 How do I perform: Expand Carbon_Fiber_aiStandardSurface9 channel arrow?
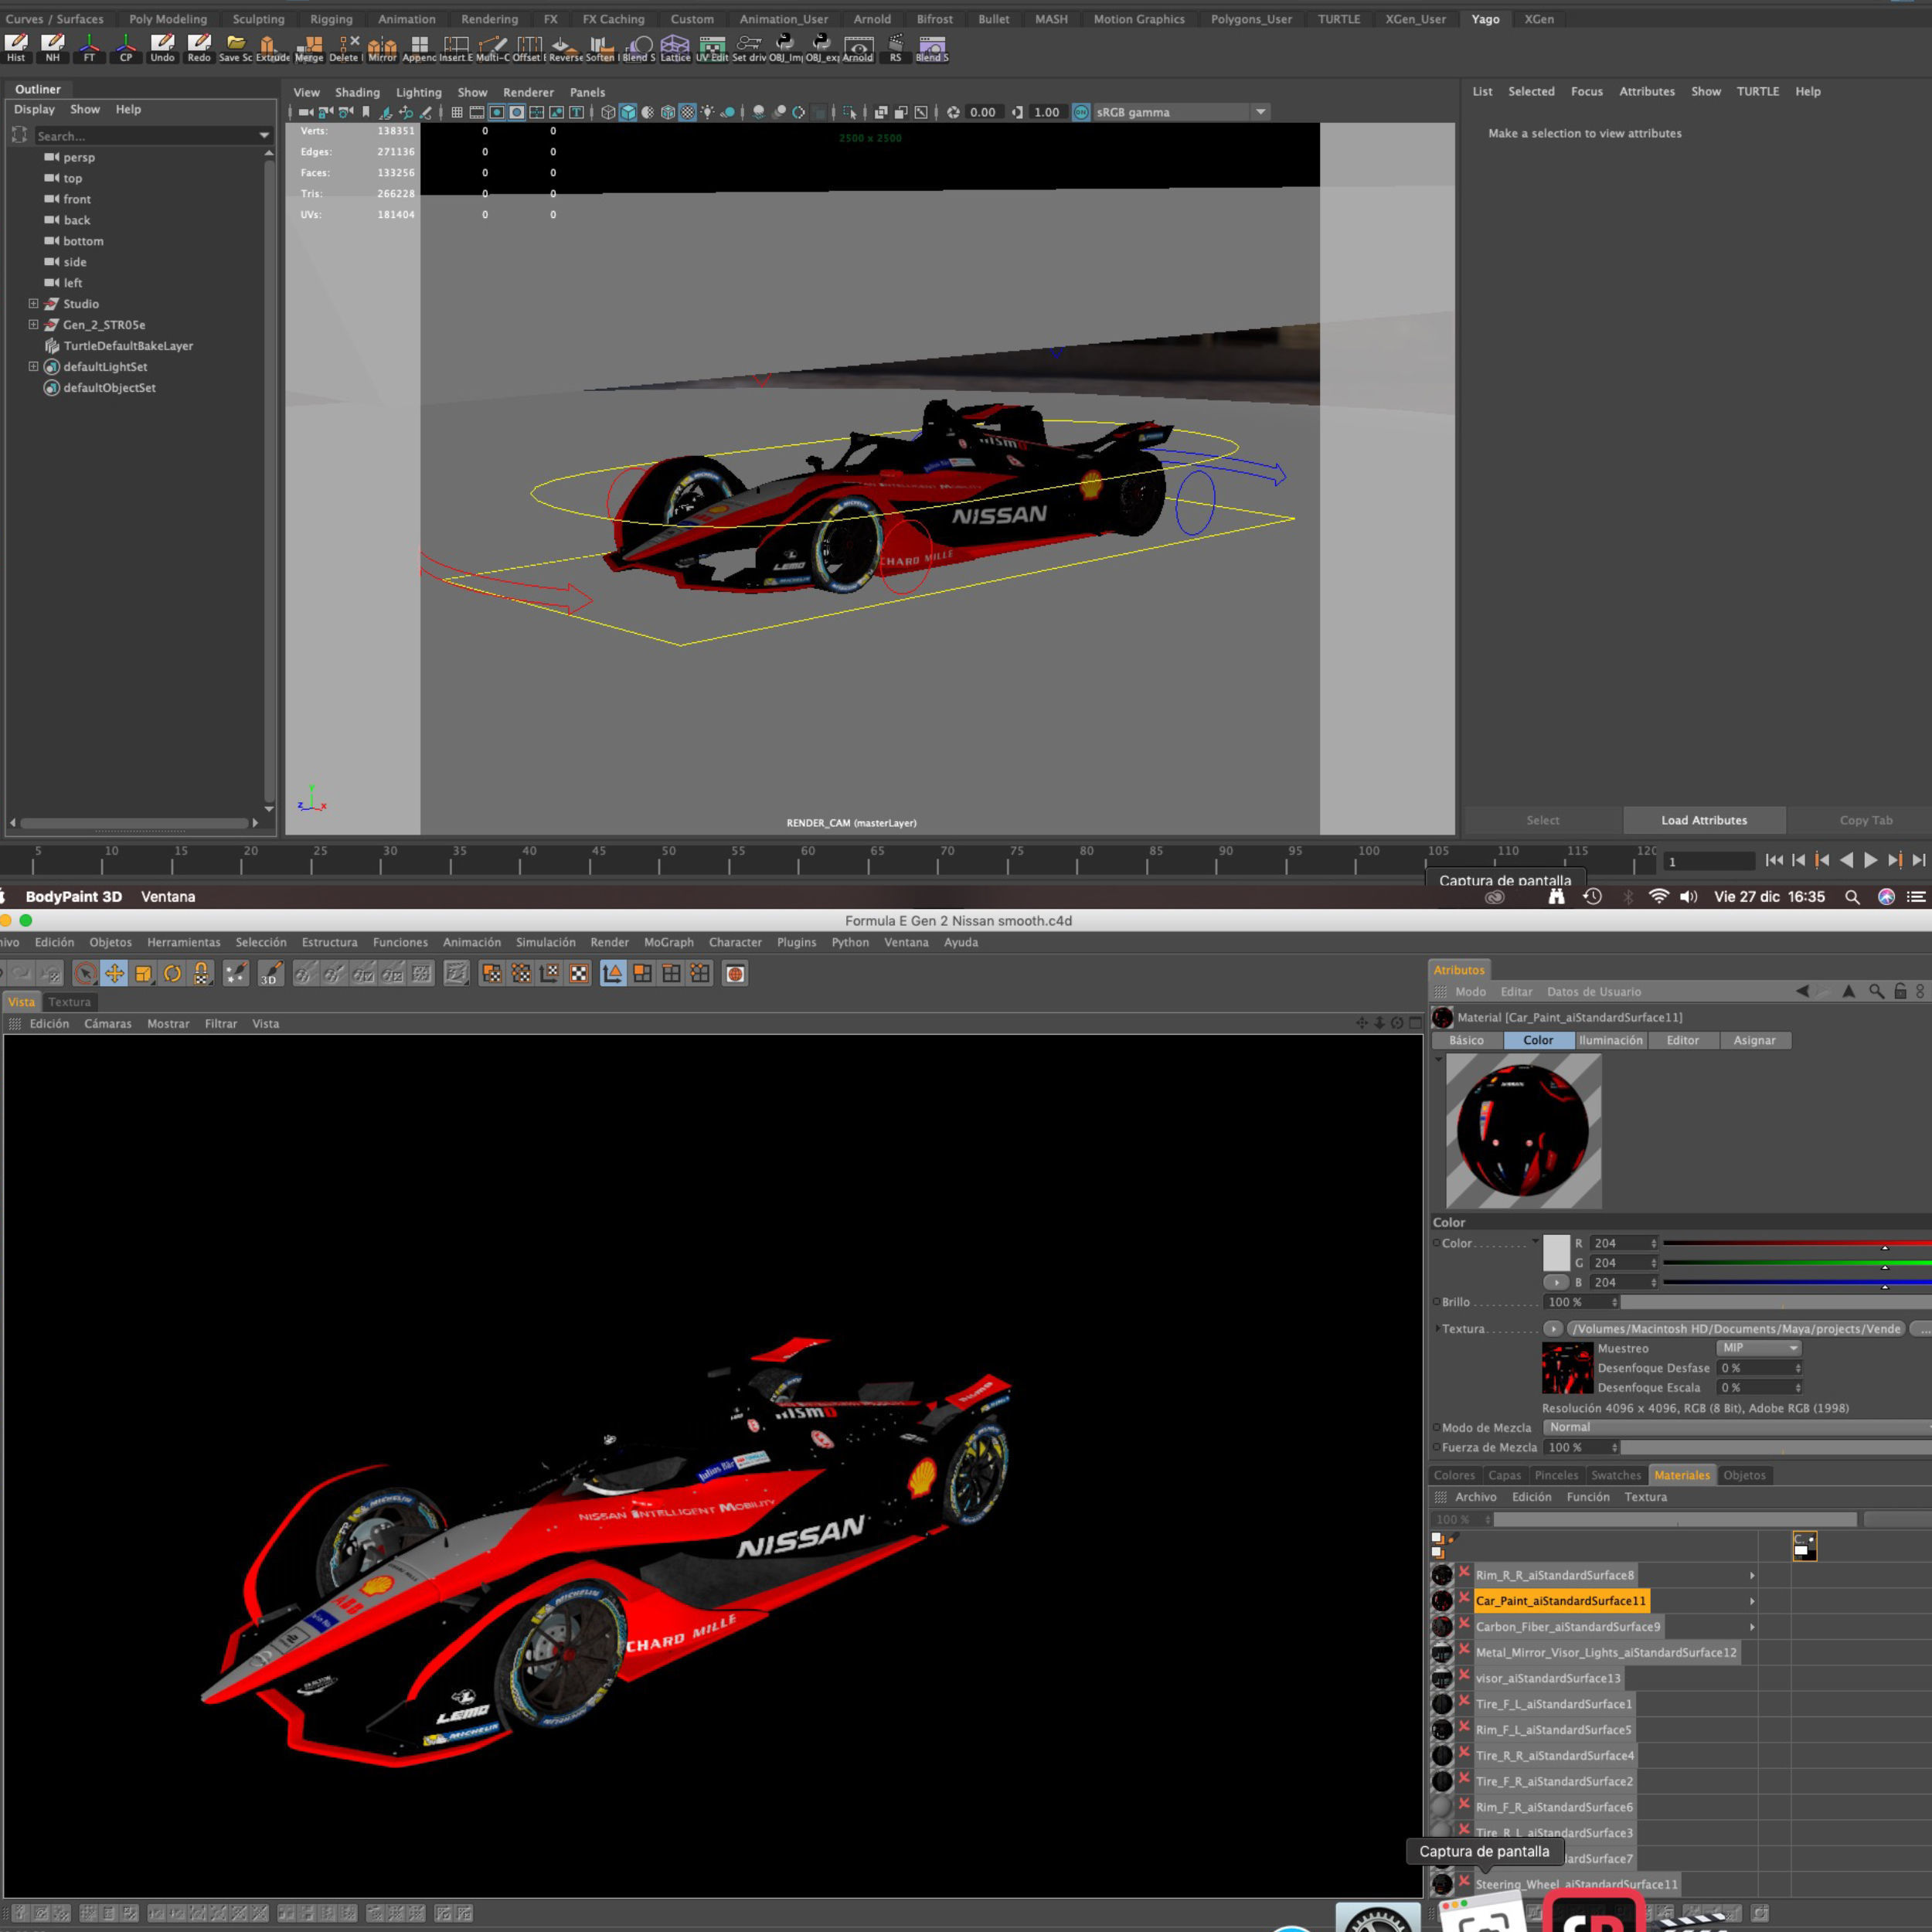(x=1752, y=1627)
